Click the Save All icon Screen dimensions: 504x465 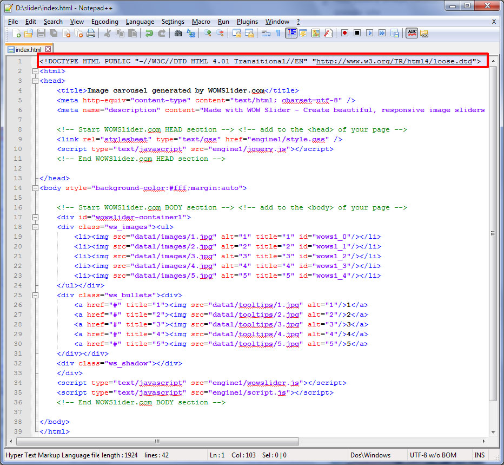[54, 33]
